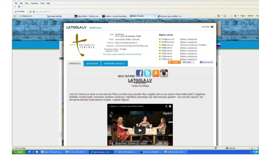Click the Favorites star button
The image size is (259, 162).
[x=20, y=12]
